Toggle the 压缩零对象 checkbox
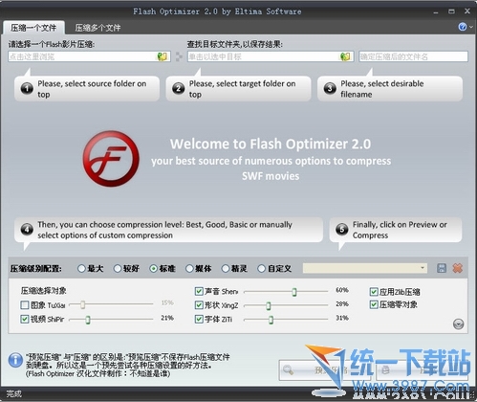The width and height of the screenshot is (477, 402). 374,304
